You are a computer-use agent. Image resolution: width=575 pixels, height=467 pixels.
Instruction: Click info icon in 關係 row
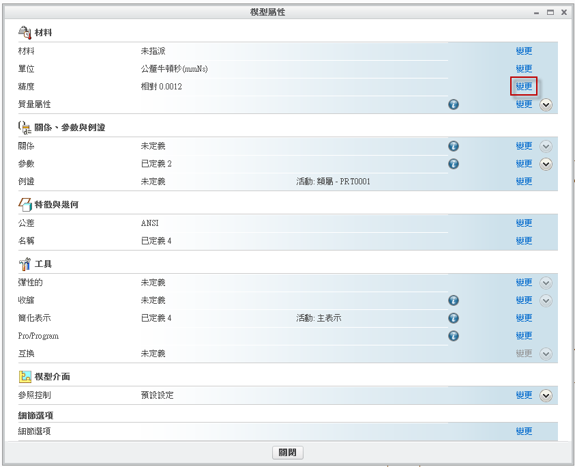[x=454, y=146]
